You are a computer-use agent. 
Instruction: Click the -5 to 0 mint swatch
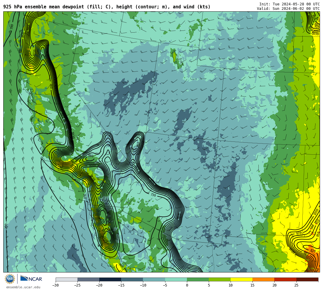click(x=176, y=279)
